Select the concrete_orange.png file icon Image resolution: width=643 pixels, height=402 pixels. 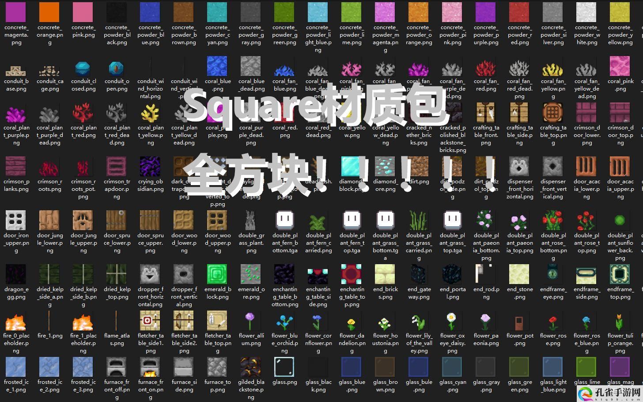(49, 12)
